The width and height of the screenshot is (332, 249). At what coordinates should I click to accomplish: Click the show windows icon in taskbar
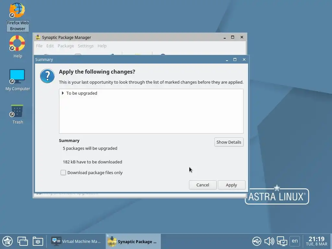pos(23,241)
